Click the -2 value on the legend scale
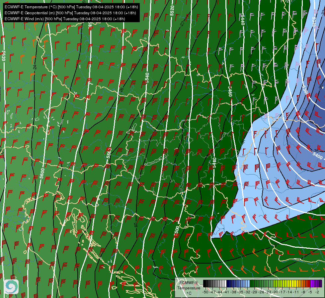The width and height of the screenshot is (325, 298). coord(317,292)
